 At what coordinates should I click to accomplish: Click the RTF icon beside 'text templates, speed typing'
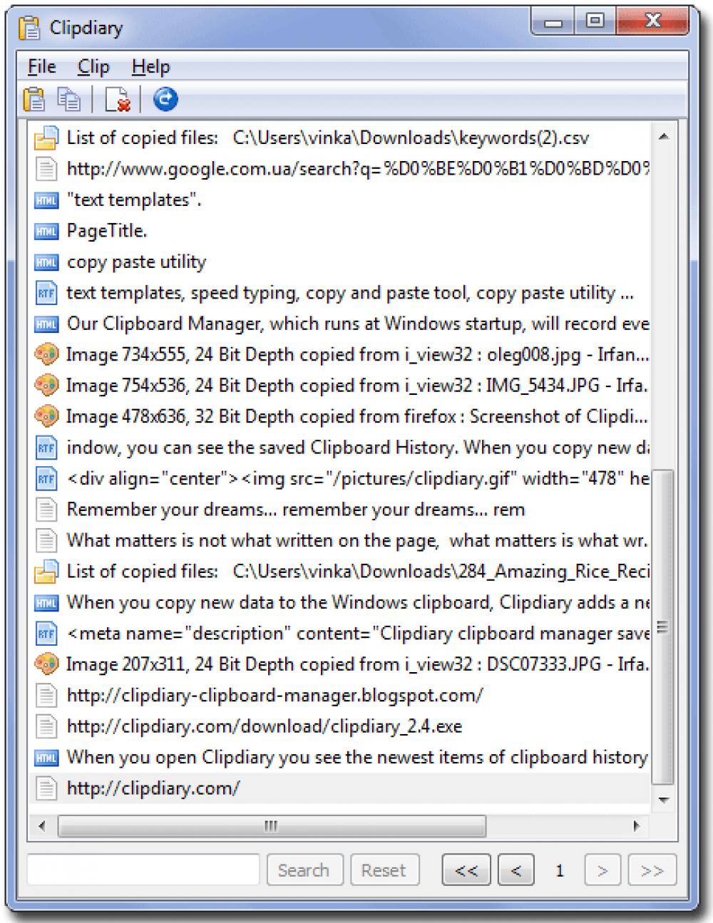(46, 292)
